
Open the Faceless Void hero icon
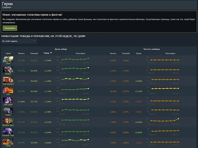(x=8, y=131)
